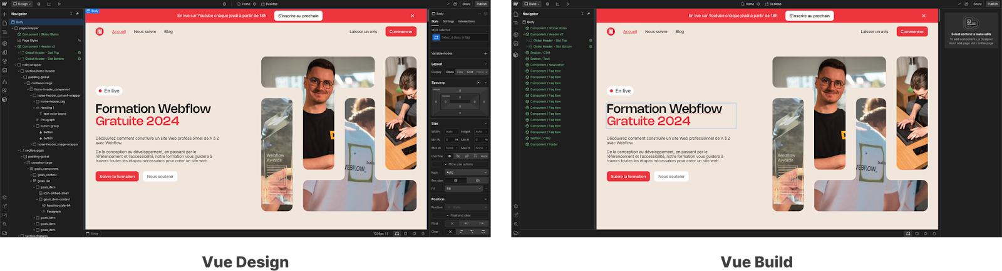This screenshot has height=271, width=1002.
Task: Select home-header_tag in Design Navigator
Action: pos(53,101)
